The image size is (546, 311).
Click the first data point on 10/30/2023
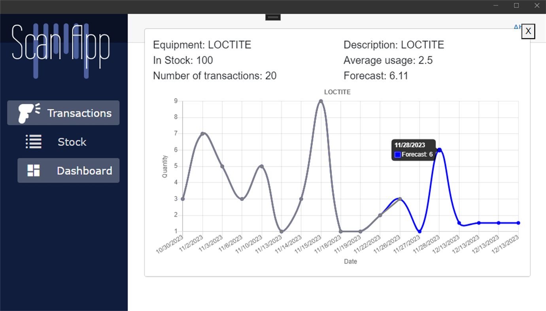[182, 199]
